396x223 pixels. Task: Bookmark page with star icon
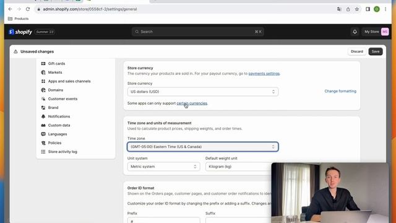[x=357, y=9]
